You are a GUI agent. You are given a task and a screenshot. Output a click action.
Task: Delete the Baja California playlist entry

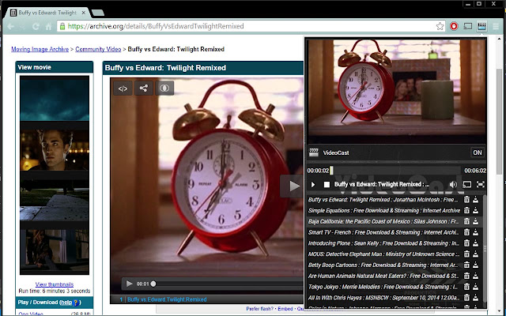tap(466, 221)
